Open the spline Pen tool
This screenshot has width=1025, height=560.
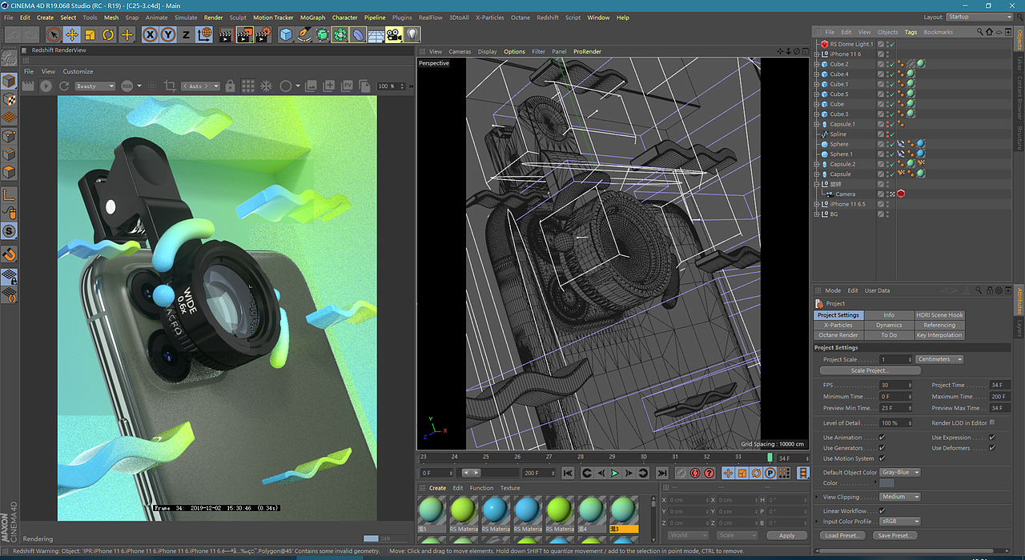tap(304, 34)
